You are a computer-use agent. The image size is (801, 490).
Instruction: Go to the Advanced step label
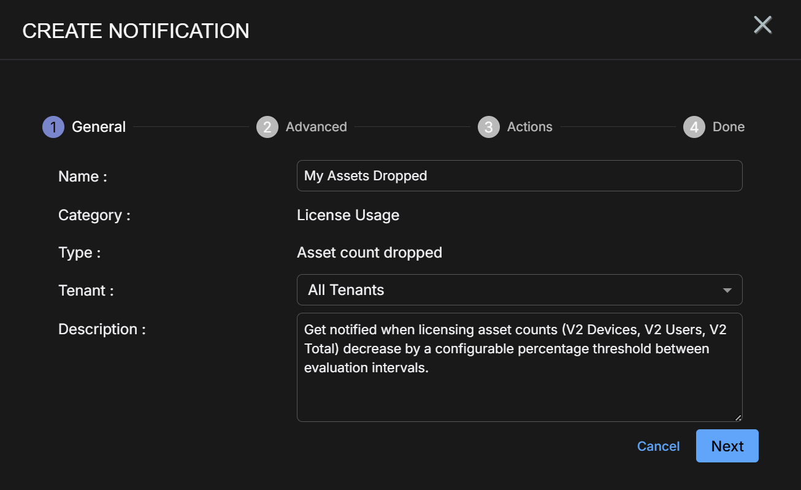[316, 127]
